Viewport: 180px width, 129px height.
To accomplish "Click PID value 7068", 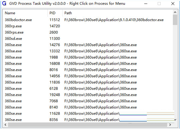I will click(54, 101).
